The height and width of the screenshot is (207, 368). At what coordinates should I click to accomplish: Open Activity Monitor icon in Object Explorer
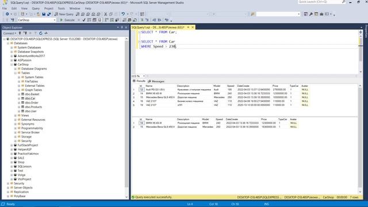(46, 33)
